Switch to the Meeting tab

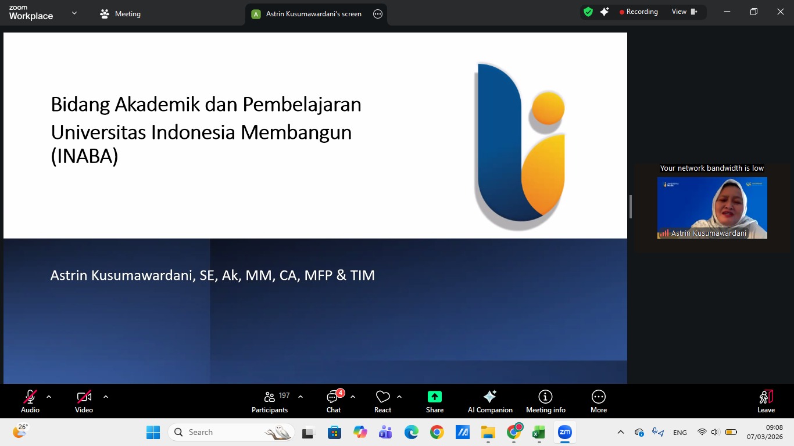click(x=120, y=14)
